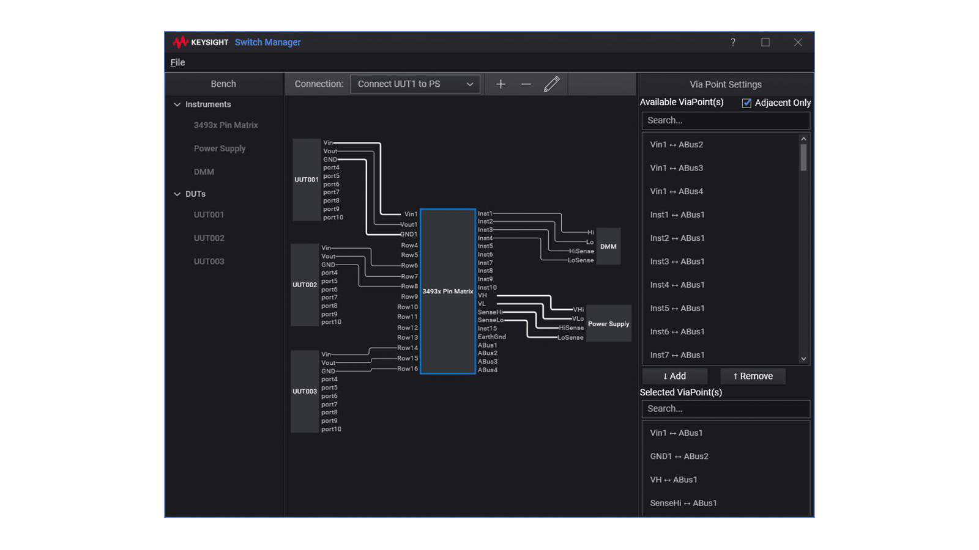
Task: Collapse the Instruments tree section
Action: (177, 105)
